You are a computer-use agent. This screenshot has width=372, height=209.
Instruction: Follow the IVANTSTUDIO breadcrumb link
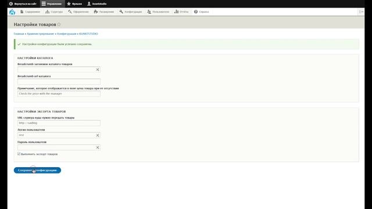[x=88, y=34]
